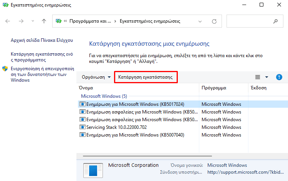This screenshot has width=288, height=181.
Task: Click the address bar control panel icon
Action: coord(59,21)
